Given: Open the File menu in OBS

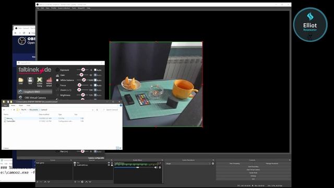Looking at the screenshot, I should 38,8.
